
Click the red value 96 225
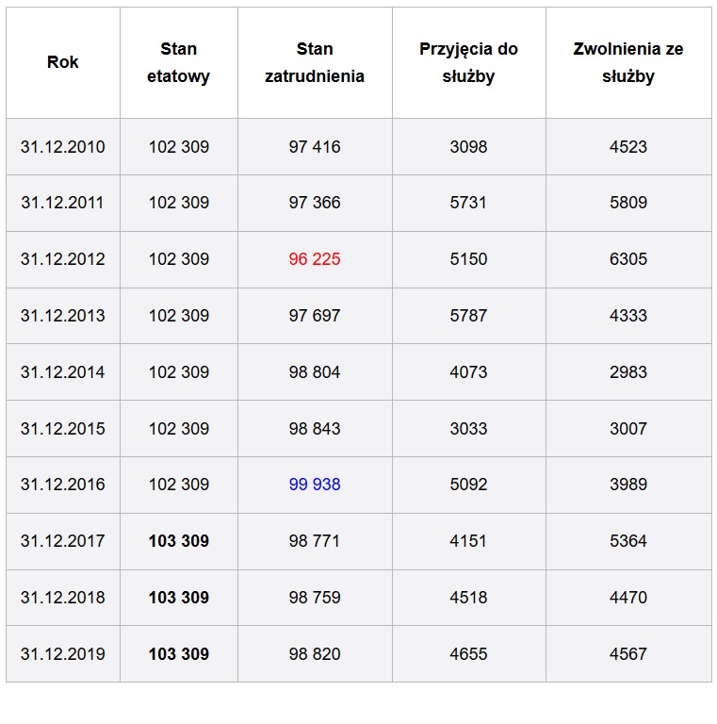click(315, 259)
